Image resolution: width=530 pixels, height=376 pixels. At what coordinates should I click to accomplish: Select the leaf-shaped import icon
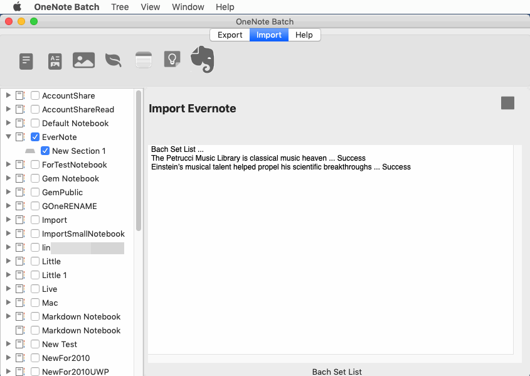pos(113,60)
